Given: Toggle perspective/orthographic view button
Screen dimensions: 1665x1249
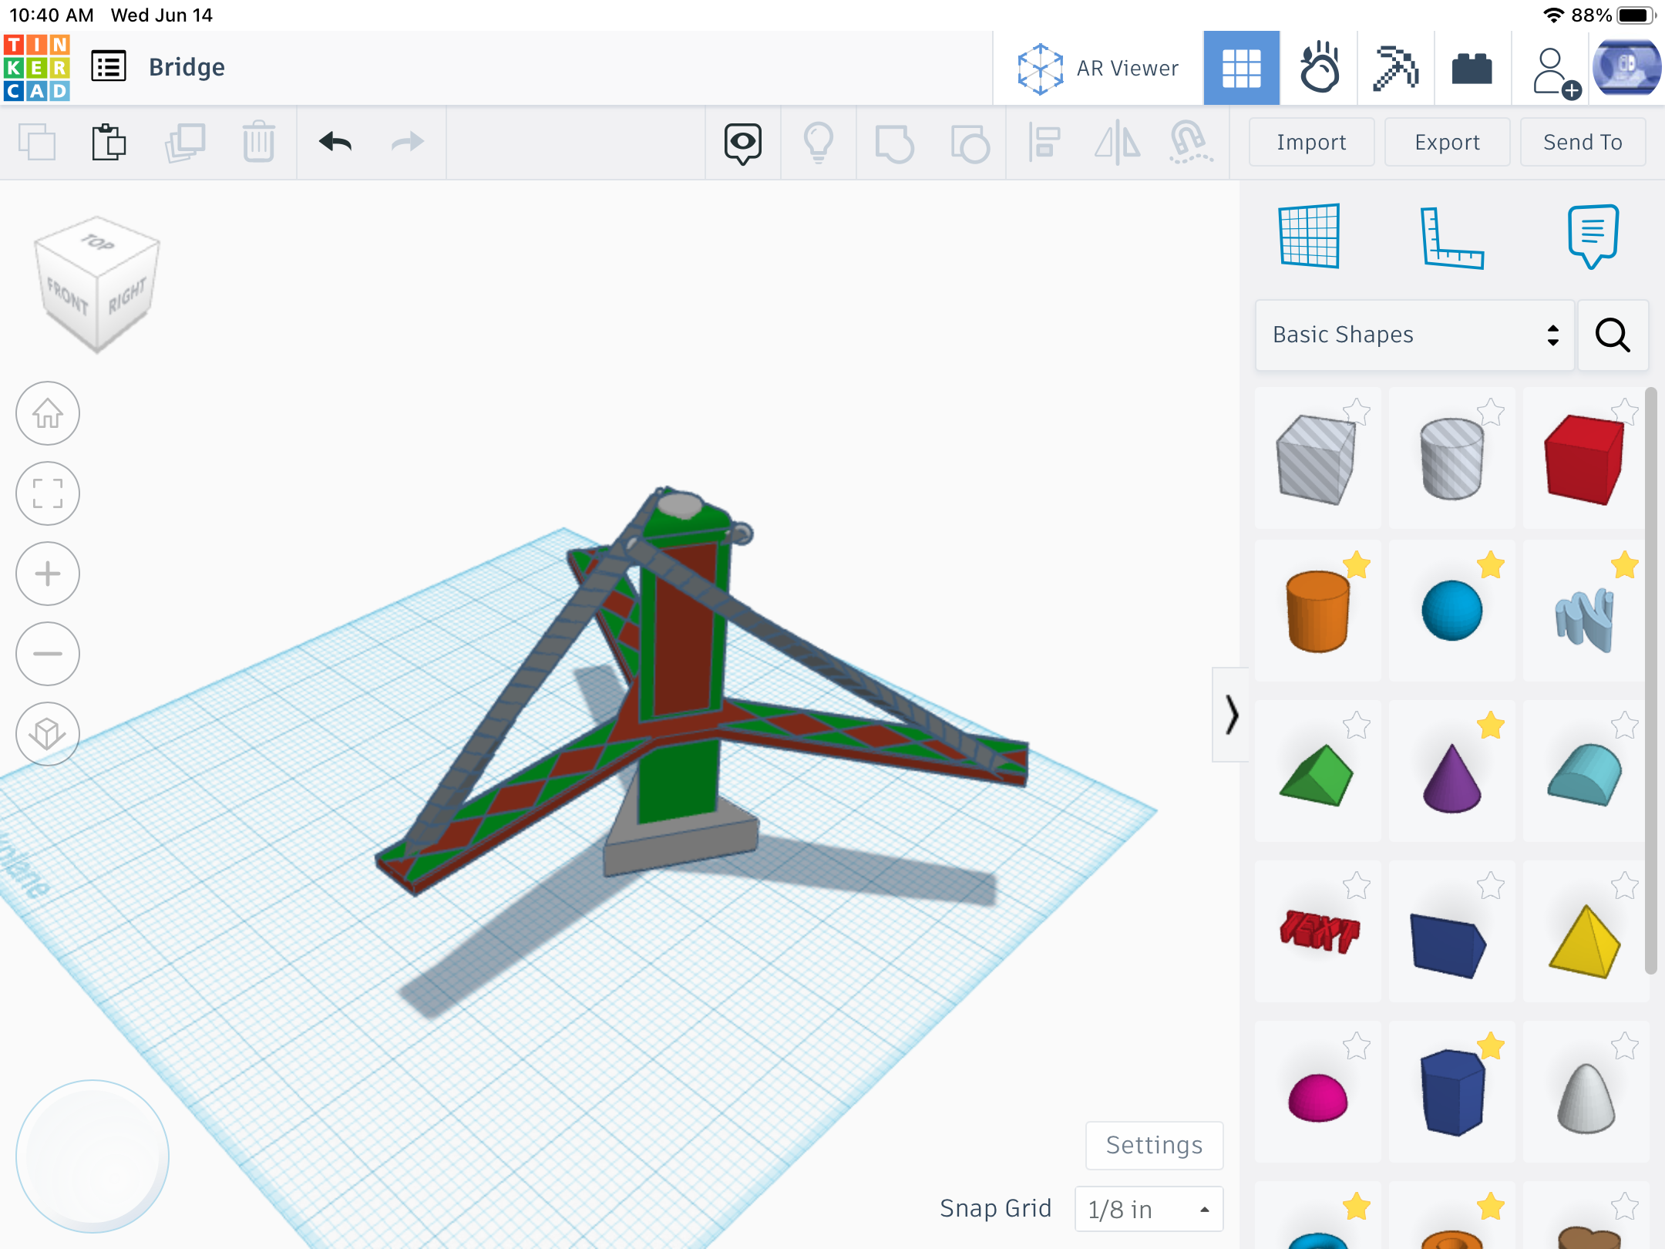Looking at the screenshot, I should (x=48, y=734).
